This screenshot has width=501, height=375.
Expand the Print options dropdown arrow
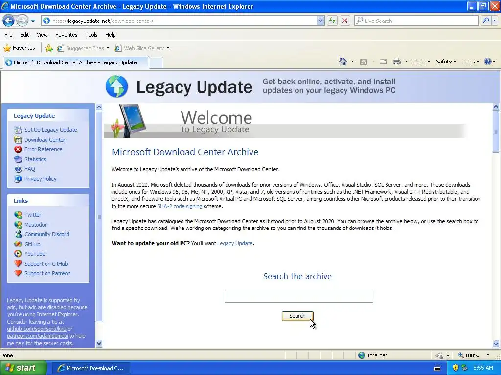tap(406, 62)
